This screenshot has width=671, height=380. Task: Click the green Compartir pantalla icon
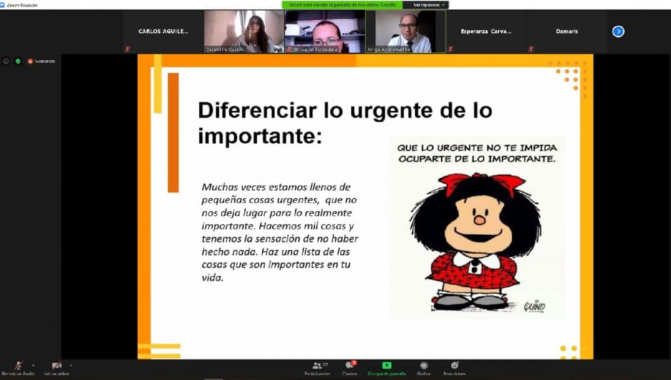387,366
